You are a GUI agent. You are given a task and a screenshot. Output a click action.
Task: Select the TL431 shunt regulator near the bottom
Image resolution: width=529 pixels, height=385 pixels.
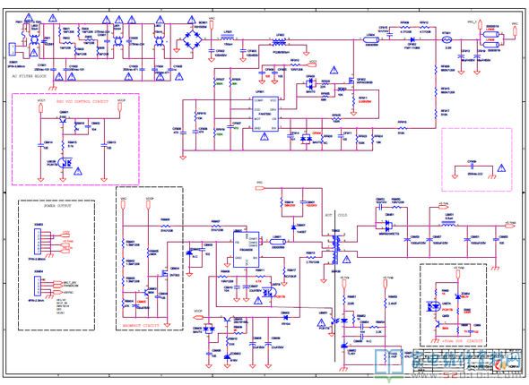click(344, 346)
